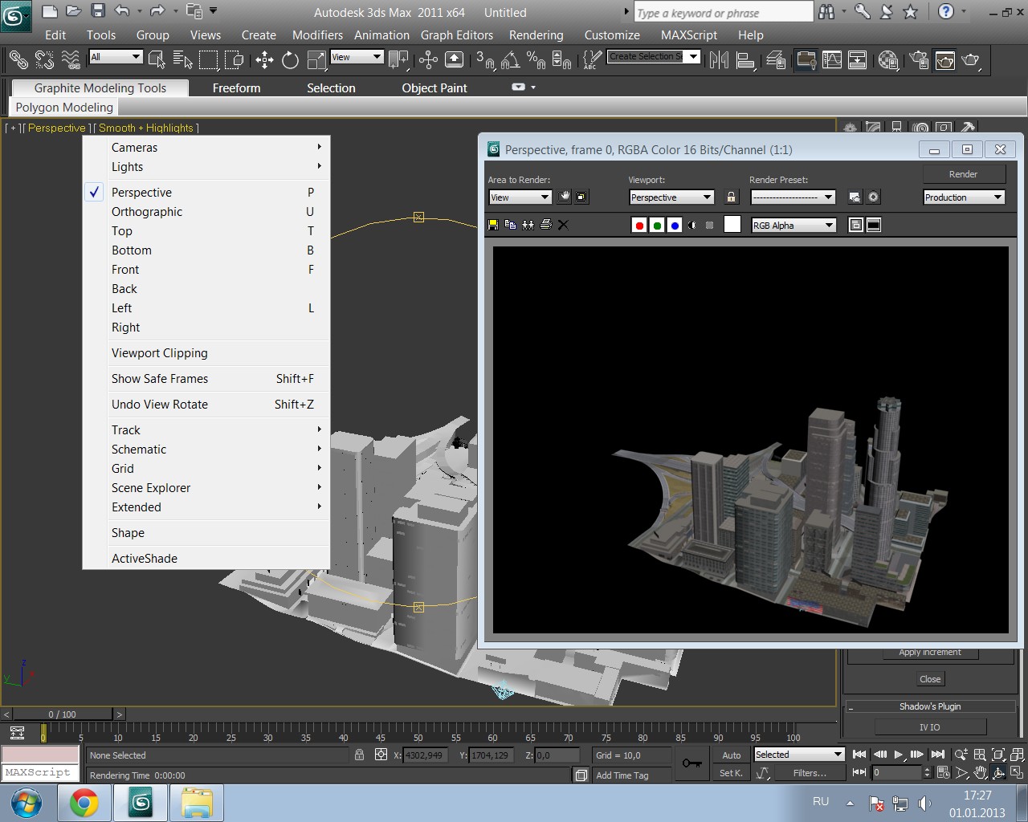Screen dimensions: 1028x822
Task: Toggle the blue channel display
Action: click(x=675, y=226)
